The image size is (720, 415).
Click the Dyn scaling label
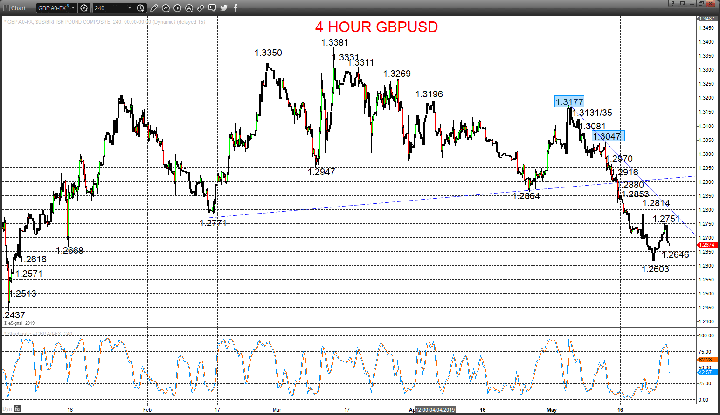(x=7, y=409)
